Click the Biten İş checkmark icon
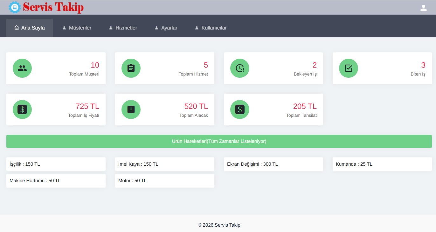 [x=349, y=68]
